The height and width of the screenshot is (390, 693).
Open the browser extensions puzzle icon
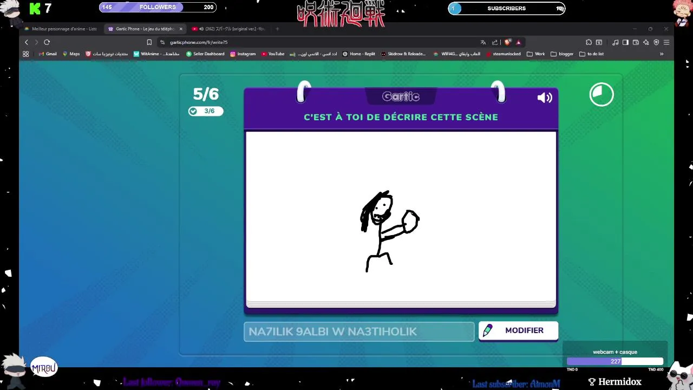tap(589, 42)
